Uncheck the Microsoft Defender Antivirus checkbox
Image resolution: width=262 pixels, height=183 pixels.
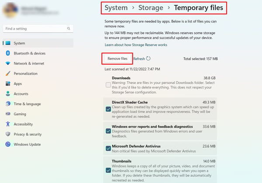pos(108,148)
